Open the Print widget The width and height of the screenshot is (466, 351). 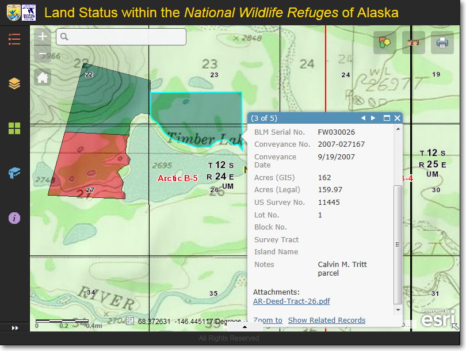(442, 42)
